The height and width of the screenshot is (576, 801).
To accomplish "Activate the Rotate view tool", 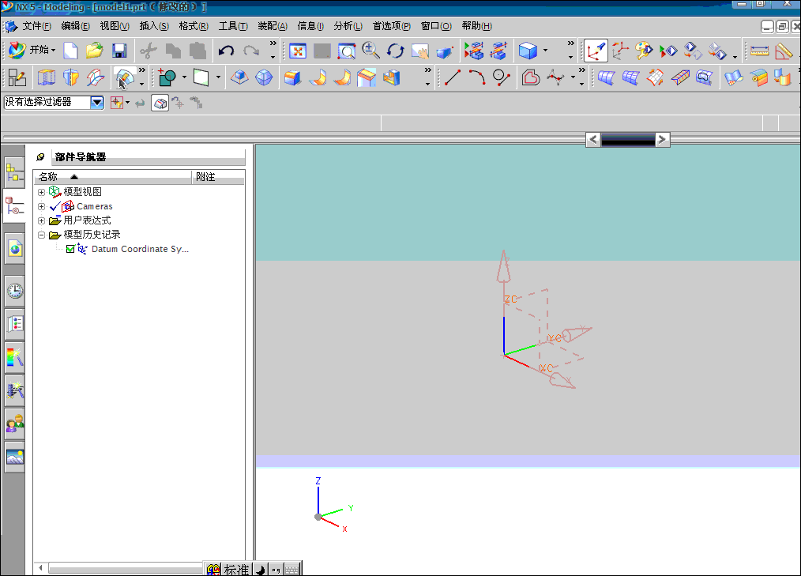I will 395,51.
